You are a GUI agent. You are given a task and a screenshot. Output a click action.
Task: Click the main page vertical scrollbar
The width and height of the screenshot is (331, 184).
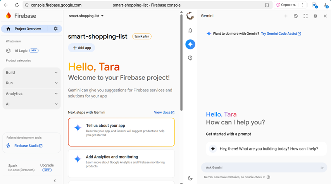point(181,62)
